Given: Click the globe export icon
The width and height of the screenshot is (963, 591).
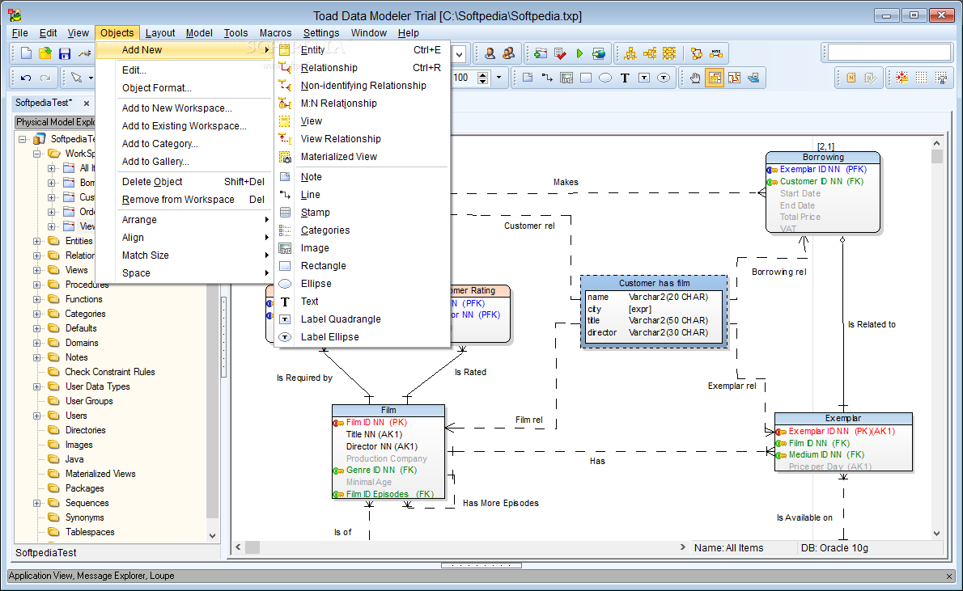Looking at the screenshot, I should tap(598, 53).
